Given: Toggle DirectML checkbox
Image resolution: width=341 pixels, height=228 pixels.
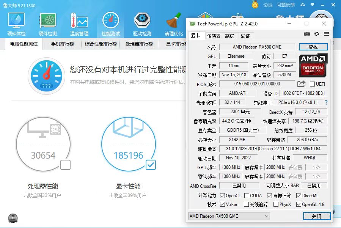Looking at the screenshot, I should tap(299, 196).
